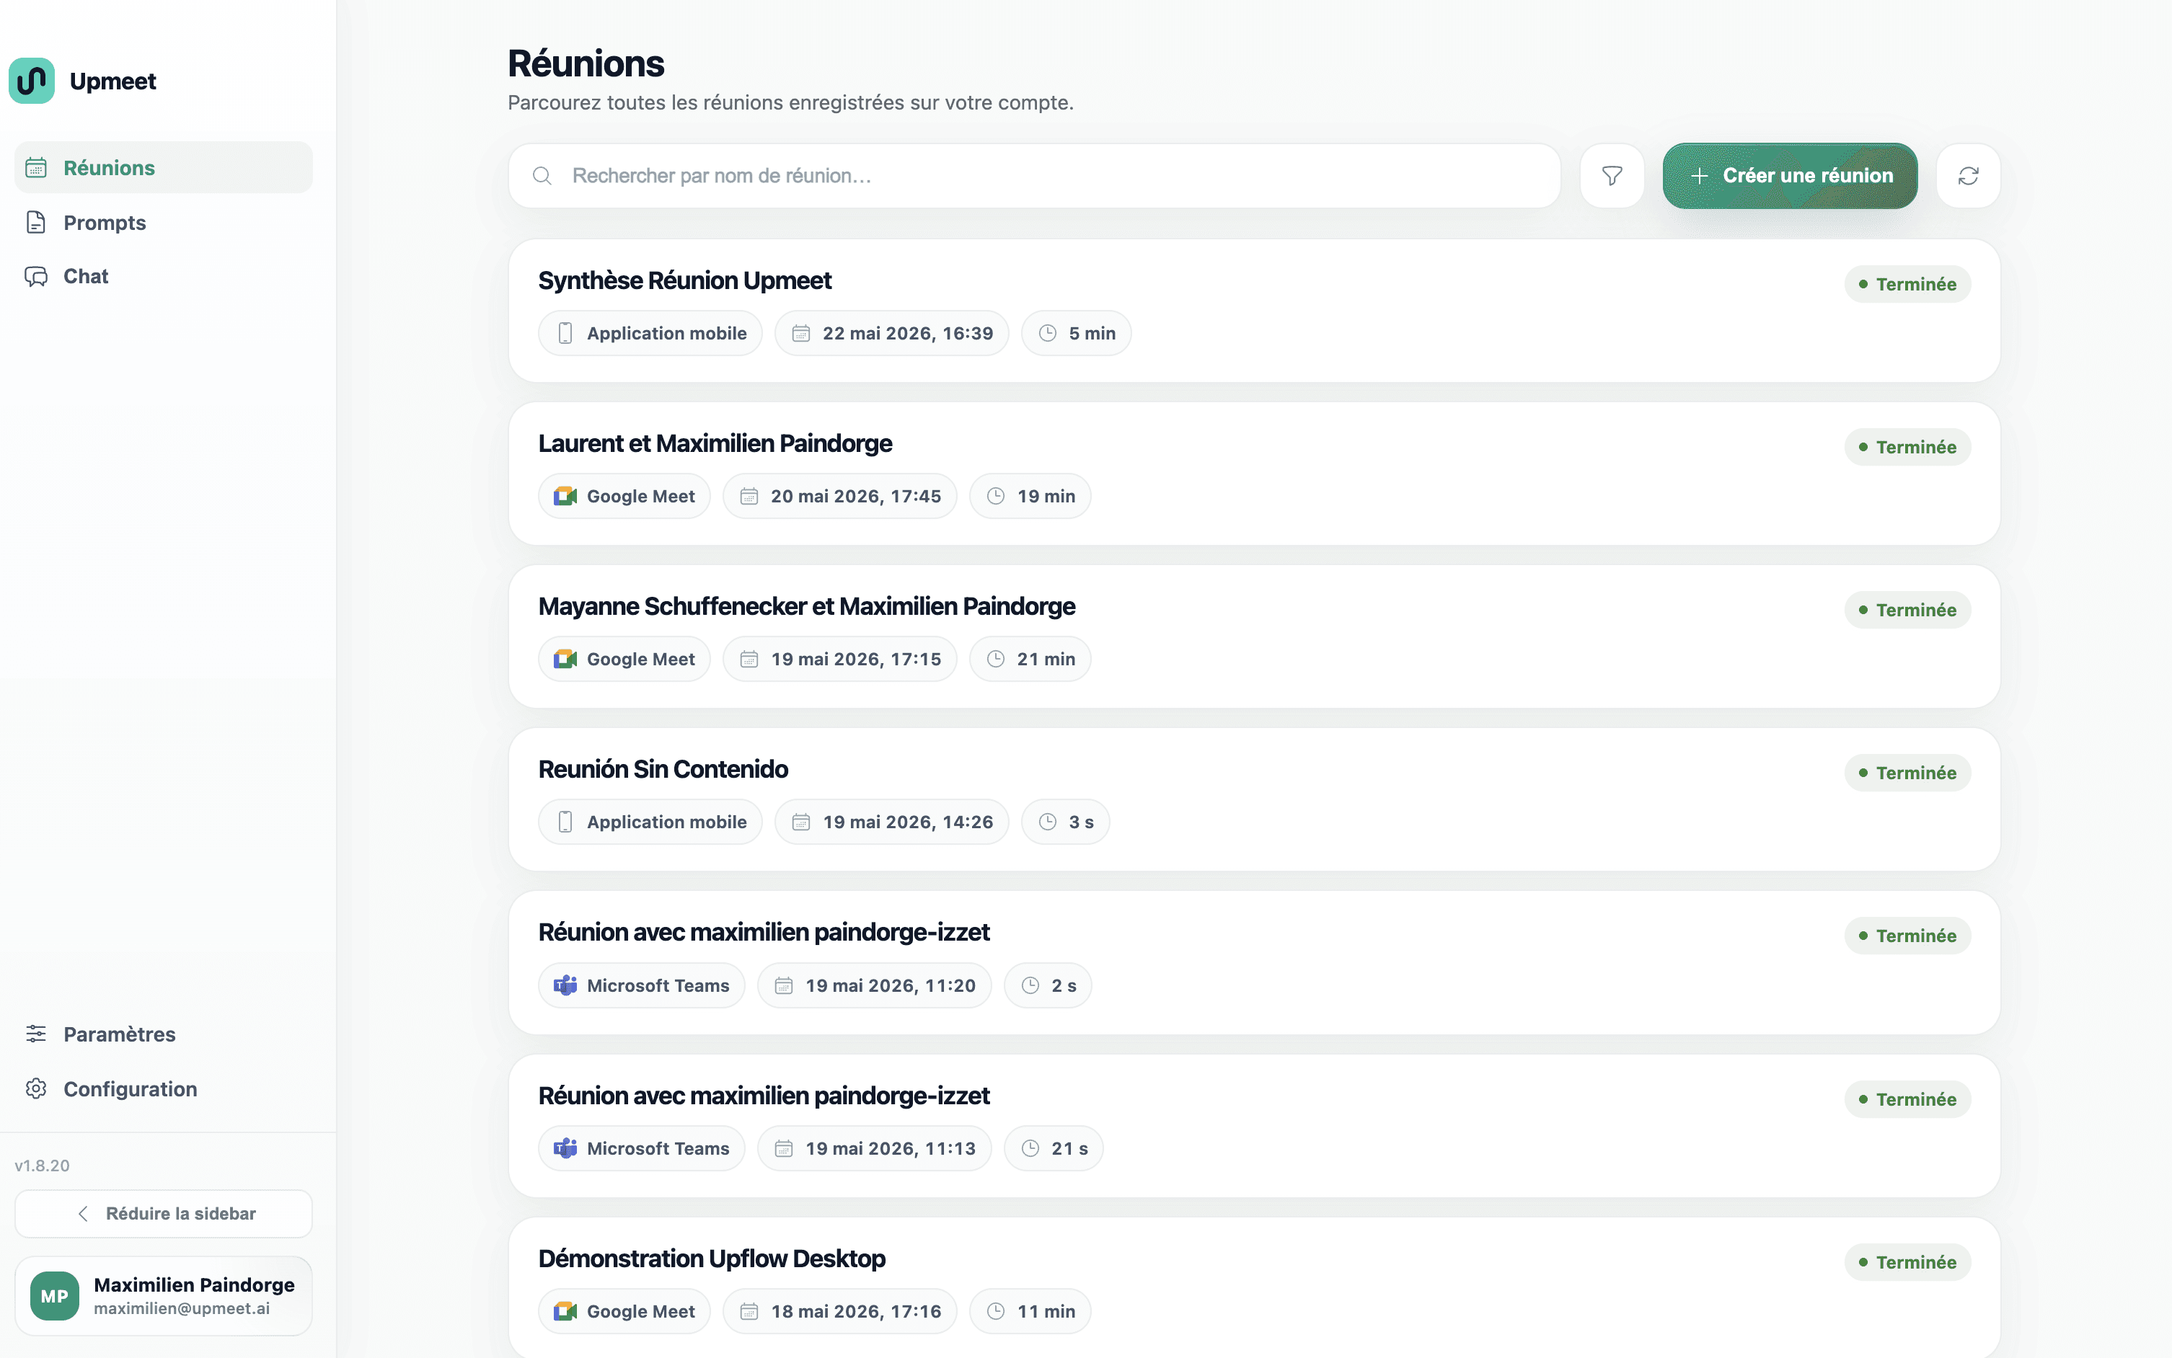Open Paramètres from the sidebar
This screenshot has height=1358, width=2172.
click(164, 1034)
